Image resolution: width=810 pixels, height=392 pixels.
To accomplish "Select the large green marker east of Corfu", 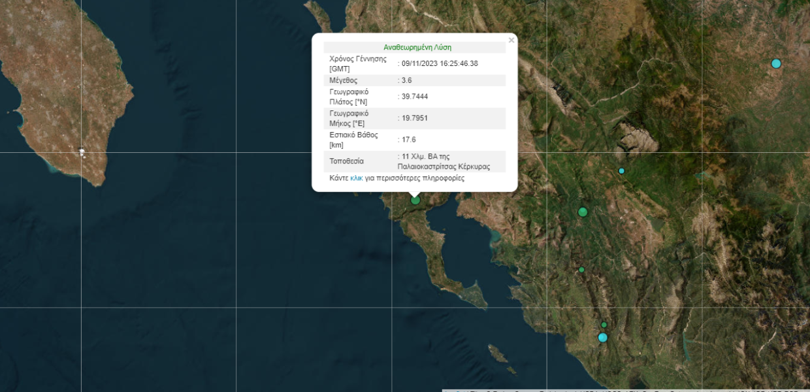I will click(583, 212).
